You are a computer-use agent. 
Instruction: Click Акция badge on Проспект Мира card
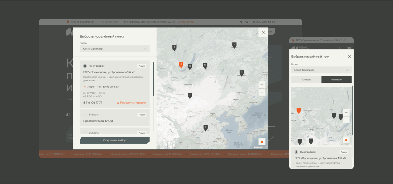click(142, 115)
